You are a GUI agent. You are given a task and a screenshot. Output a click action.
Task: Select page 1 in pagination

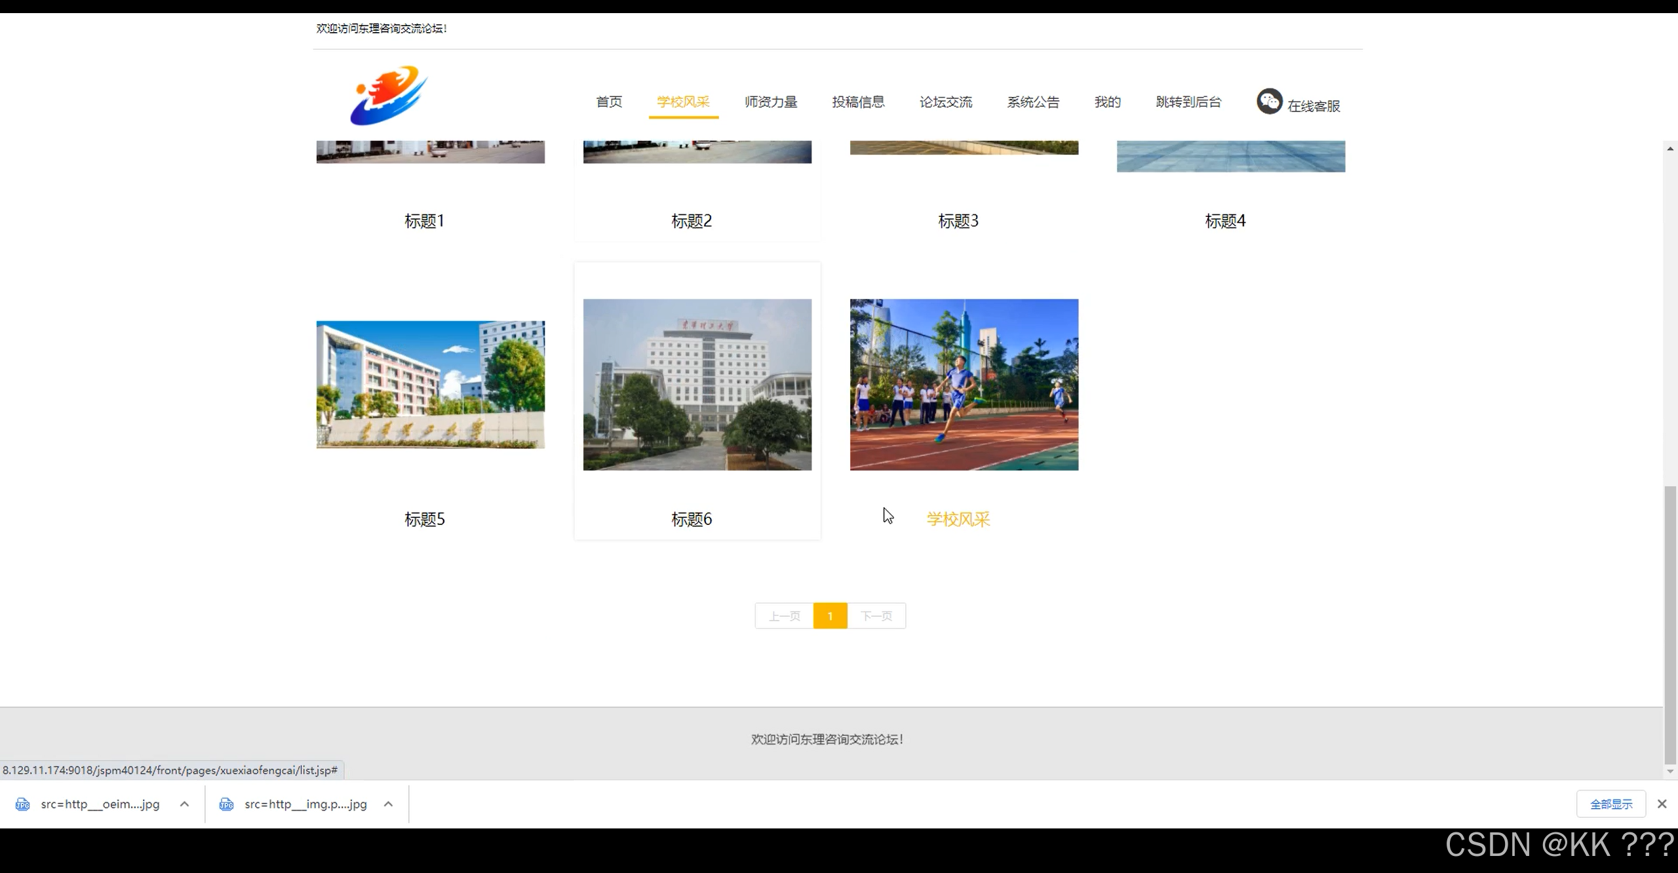[830, 616]
